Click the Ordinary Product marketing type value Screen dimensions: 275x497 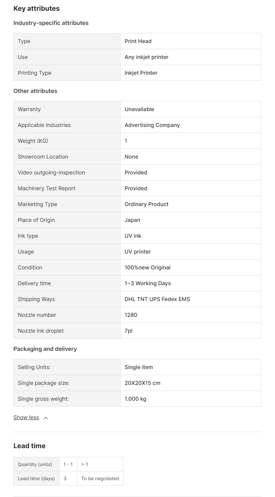(146, 204)
